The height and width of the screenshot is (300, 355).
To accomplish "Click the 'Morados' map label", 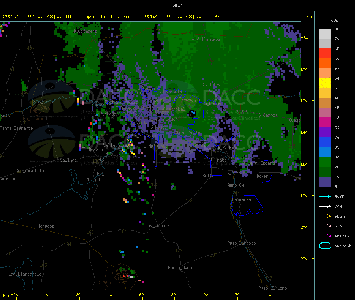I will pyautogui.click(x=46, y=226).
